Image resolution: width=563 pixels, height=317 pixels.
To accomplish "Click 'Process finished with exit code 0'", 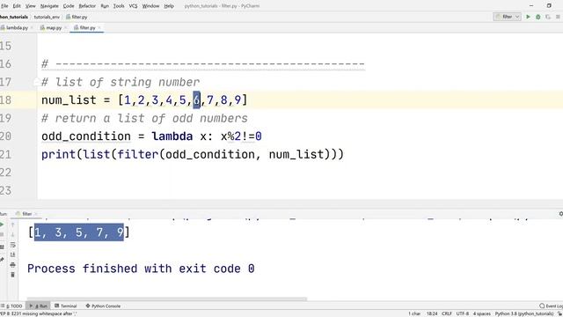I will tap(141, 269).
